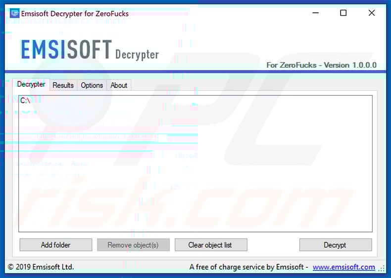Open the Options tab

[x=92, y=85]
